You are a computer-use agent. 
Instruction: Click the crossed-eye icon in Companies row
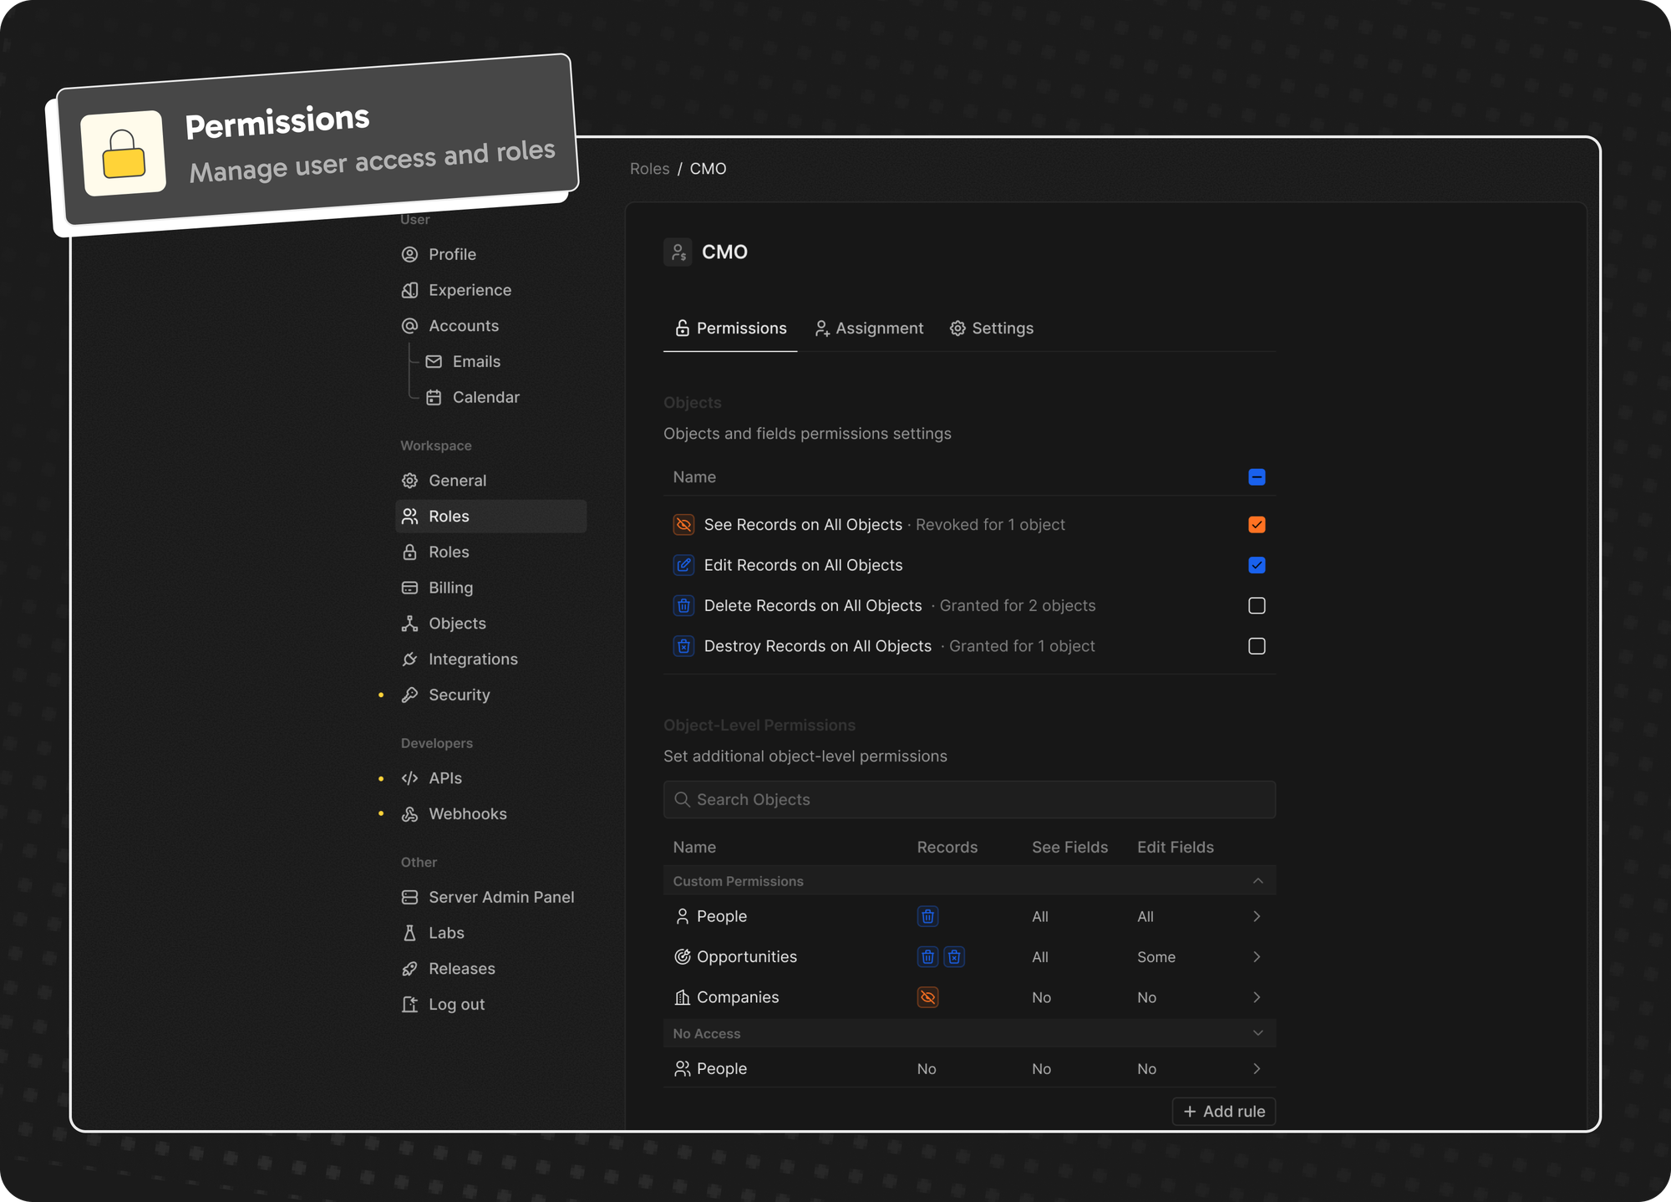tap(927, 997)
